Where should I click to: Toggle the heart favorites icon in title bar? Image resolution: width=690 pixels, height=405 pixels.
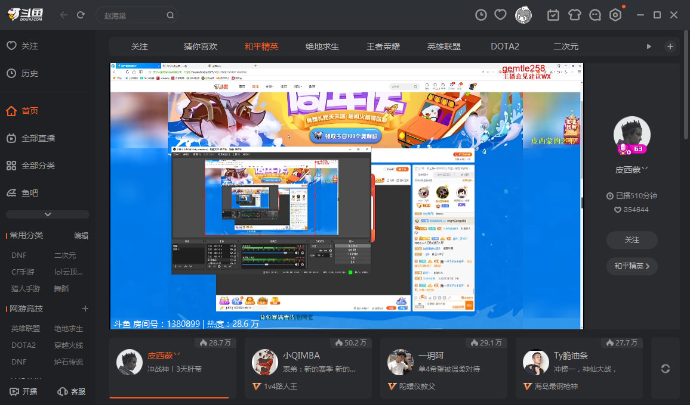click(x=500, y=14)
